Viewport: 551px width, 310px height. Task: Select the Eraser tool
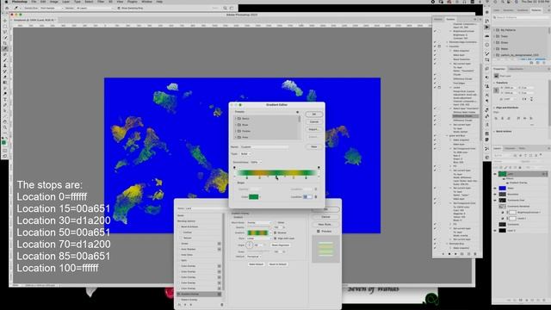5,77
